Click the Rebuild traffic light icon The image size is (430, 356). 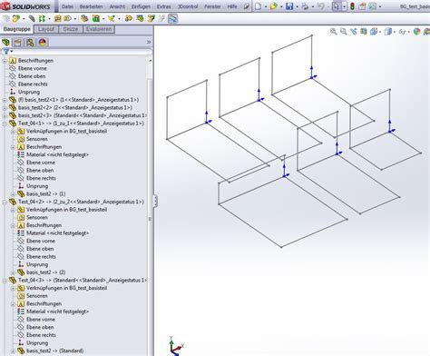tap(352, 6)
